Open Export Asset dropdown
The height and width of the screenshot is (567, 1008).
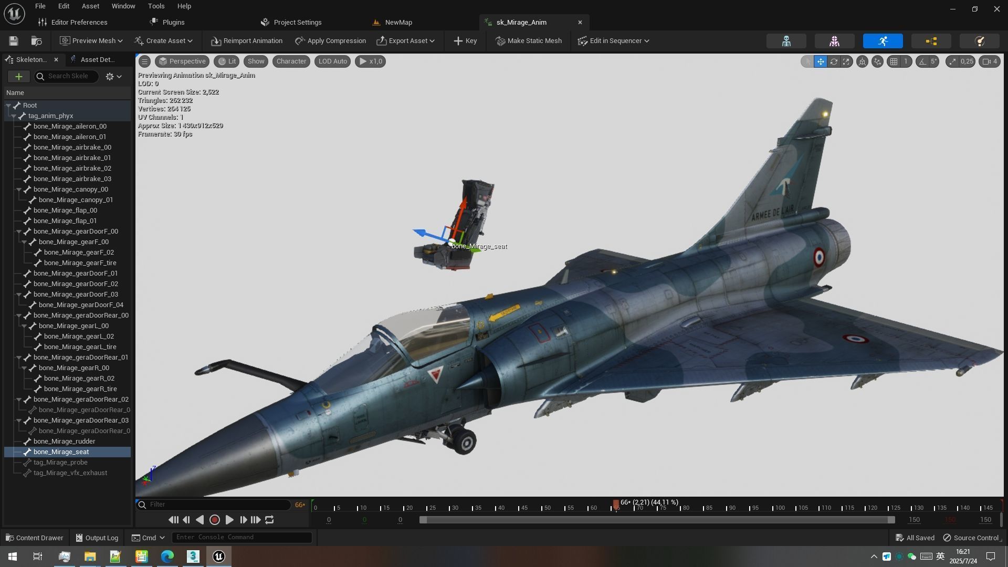coord(406,41)
